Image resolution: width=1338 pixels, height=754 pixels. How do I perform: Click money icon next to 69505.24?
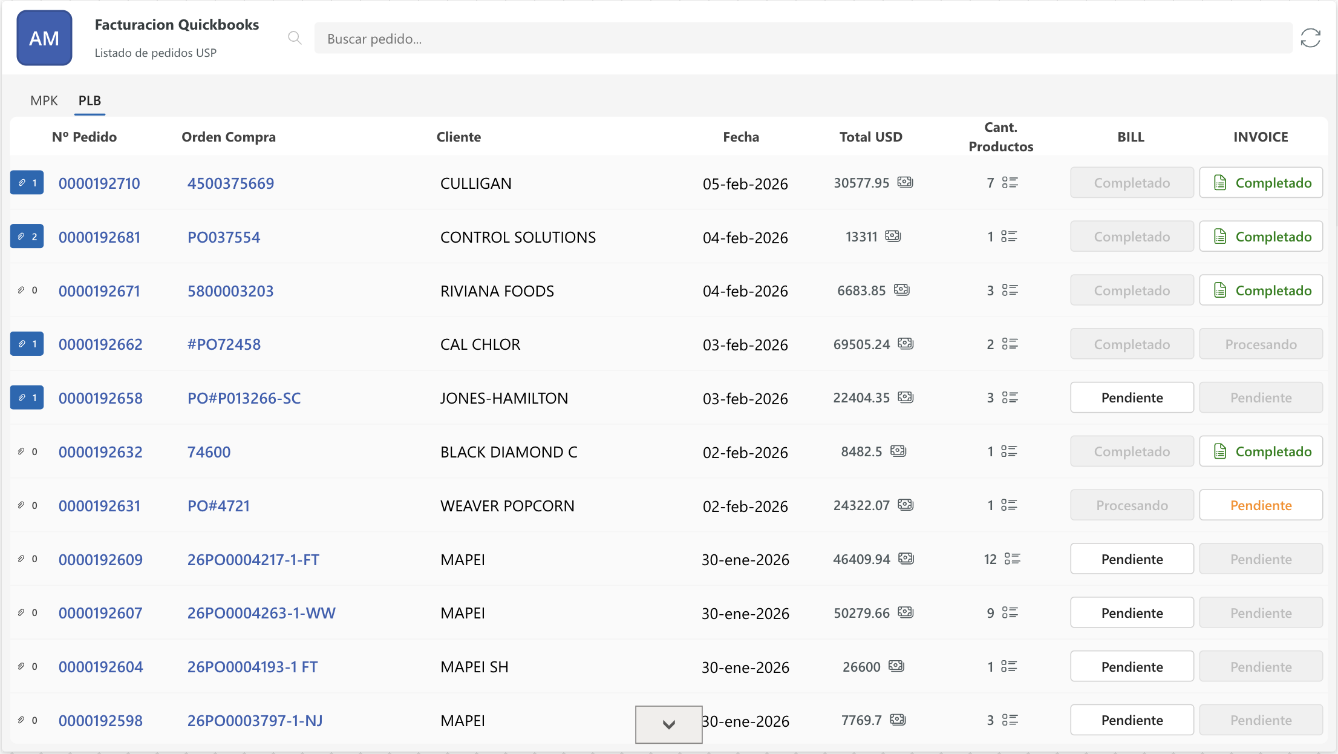click(x=906, y=344)
